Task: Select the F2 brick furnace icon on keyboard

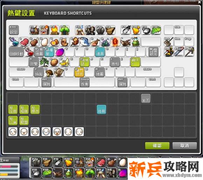Action: [44, 30]
